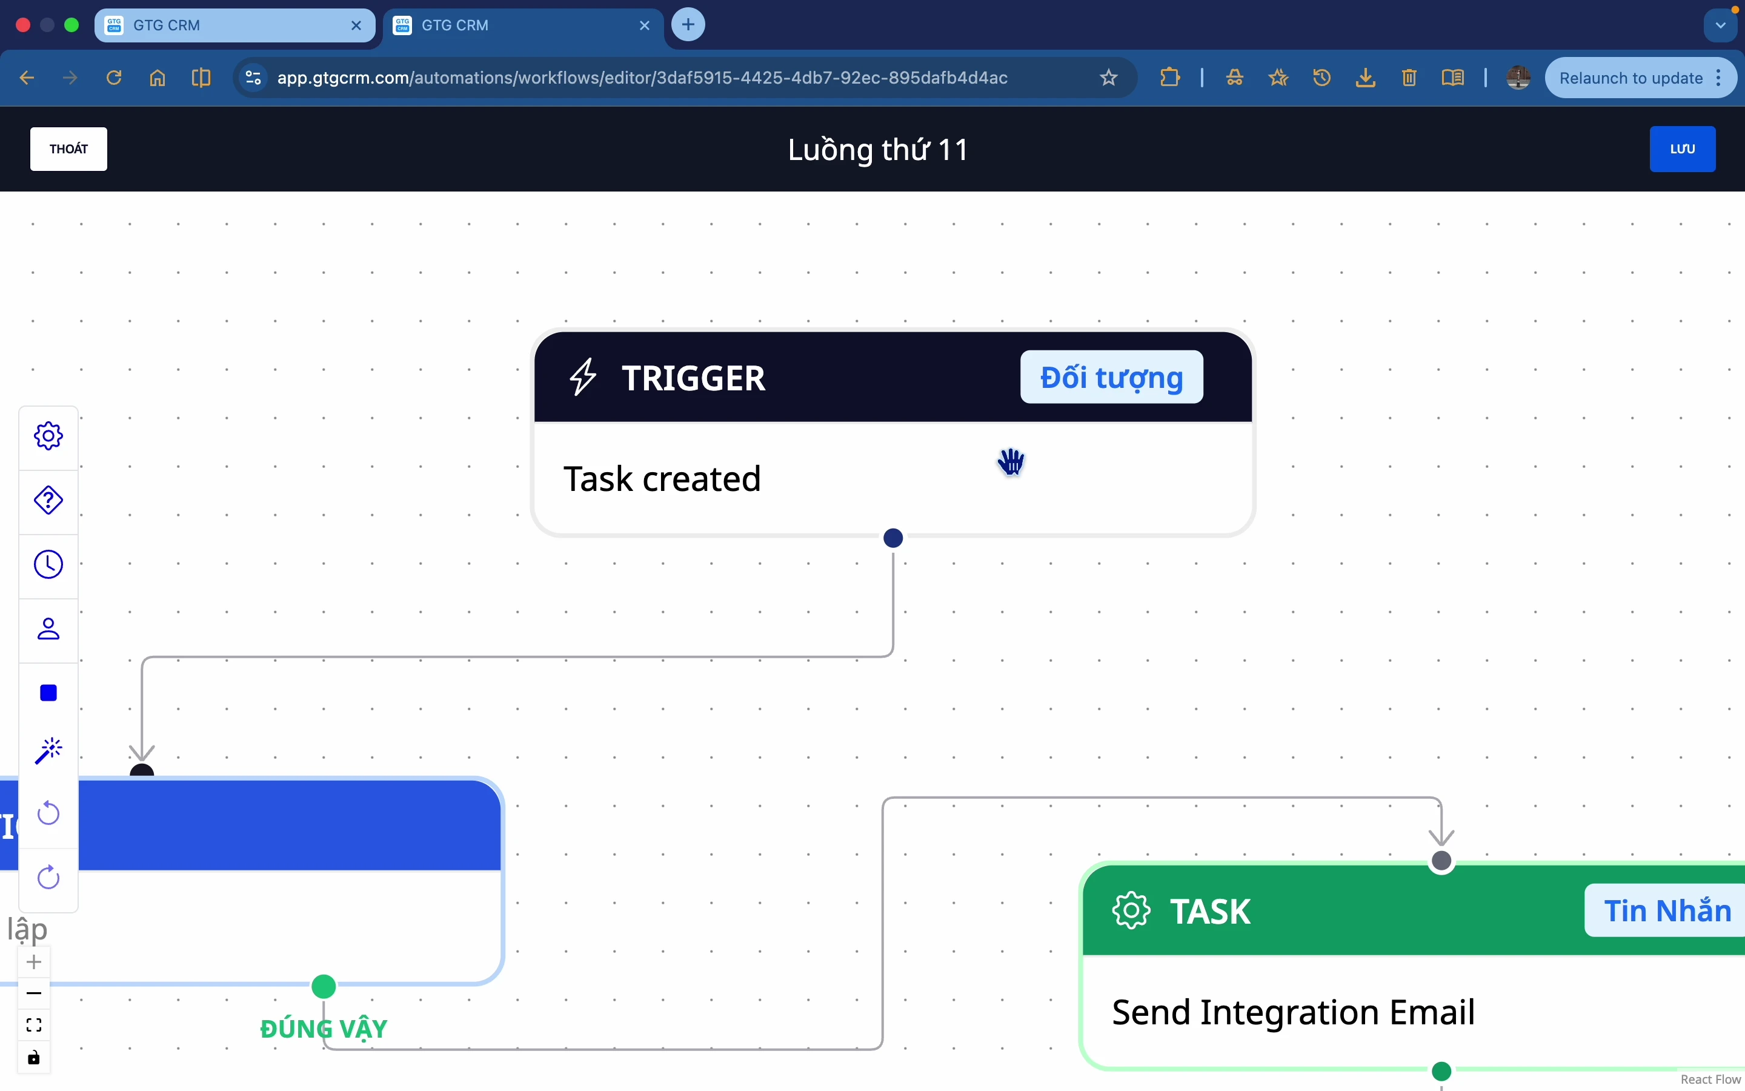Select the clock delay icon
This screenshot has width=1745, height=1091.
click(x=48, y=565)
